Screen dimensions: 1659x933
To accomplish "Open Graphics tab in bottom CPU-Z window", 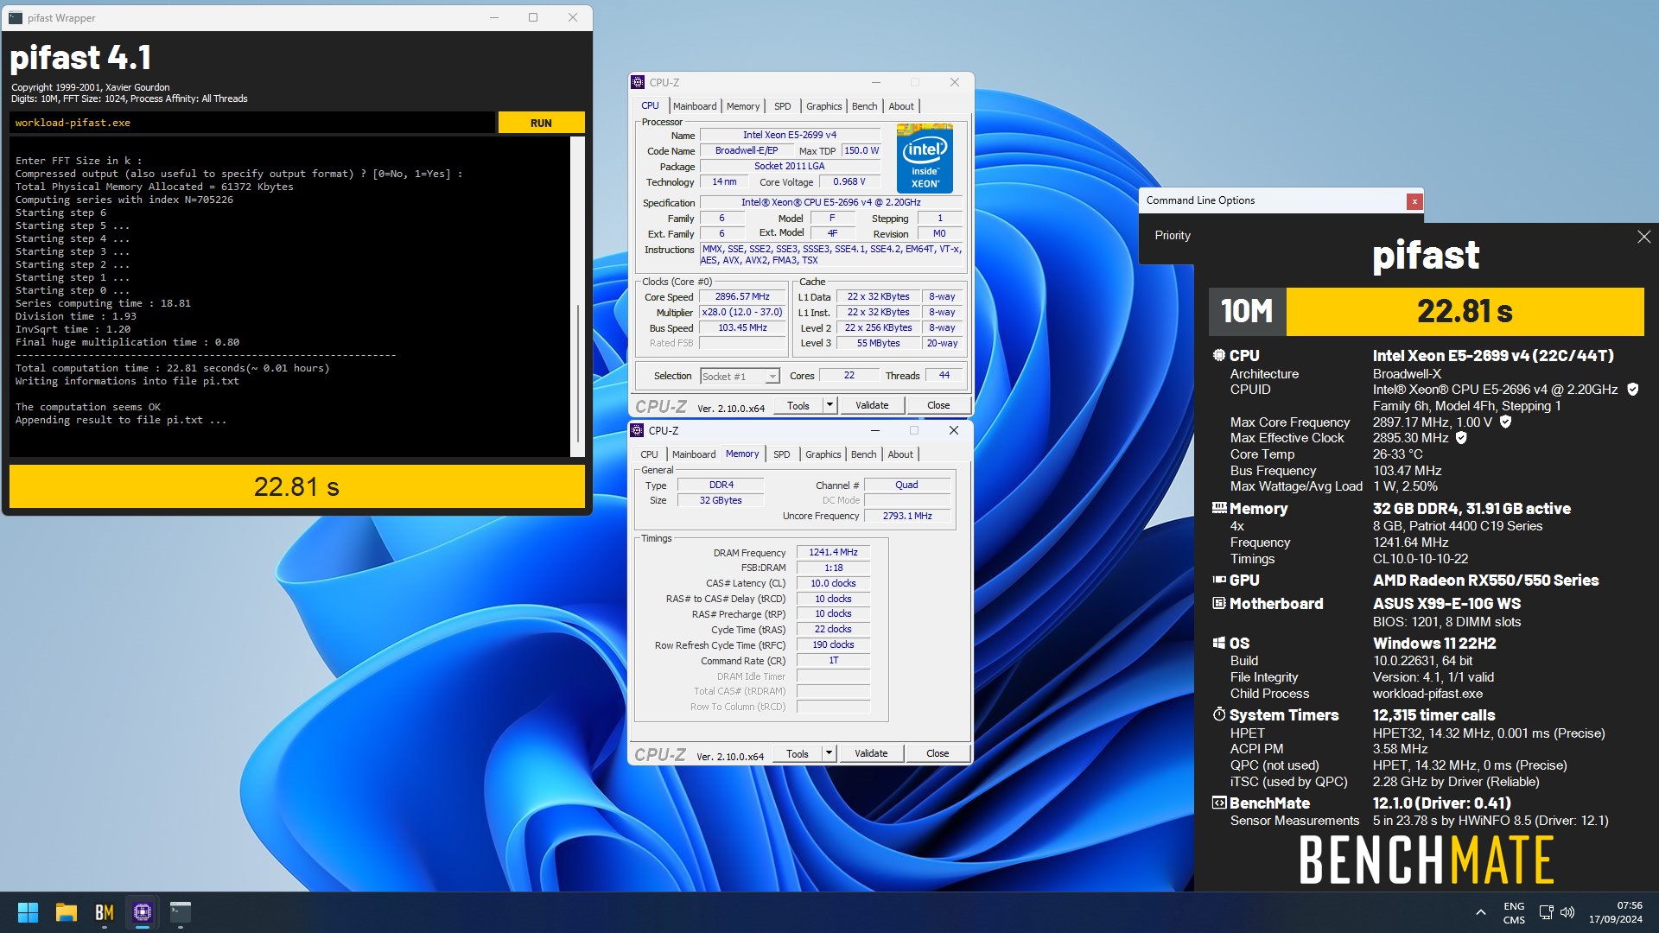I will tap(823, 454).
